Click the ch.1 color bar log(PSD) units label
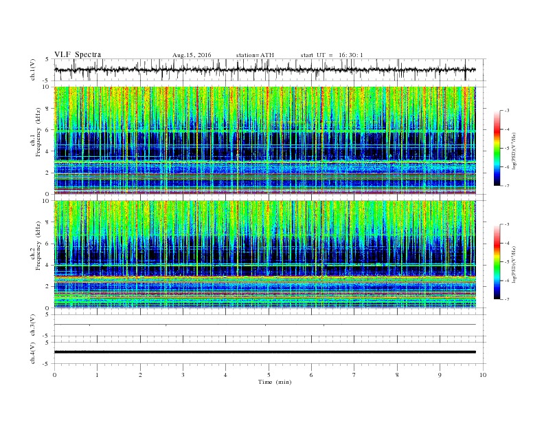 coord(514,151)
